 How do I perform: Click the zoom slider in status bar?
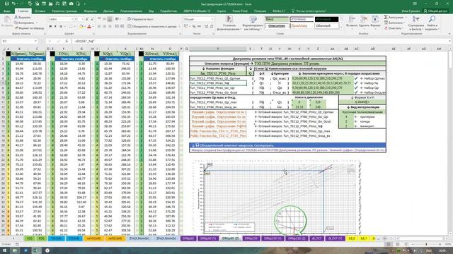click(x=426, y=244)
